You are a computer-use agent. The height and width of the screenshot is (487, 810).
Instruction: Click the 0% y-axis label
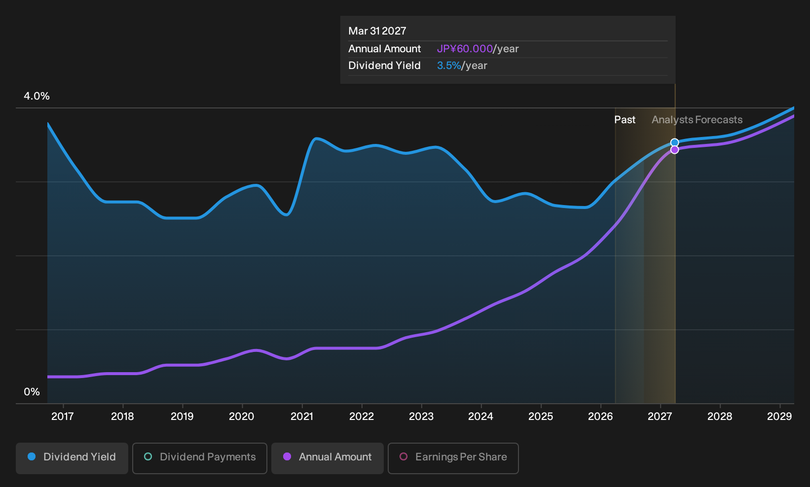coord(32,392)
